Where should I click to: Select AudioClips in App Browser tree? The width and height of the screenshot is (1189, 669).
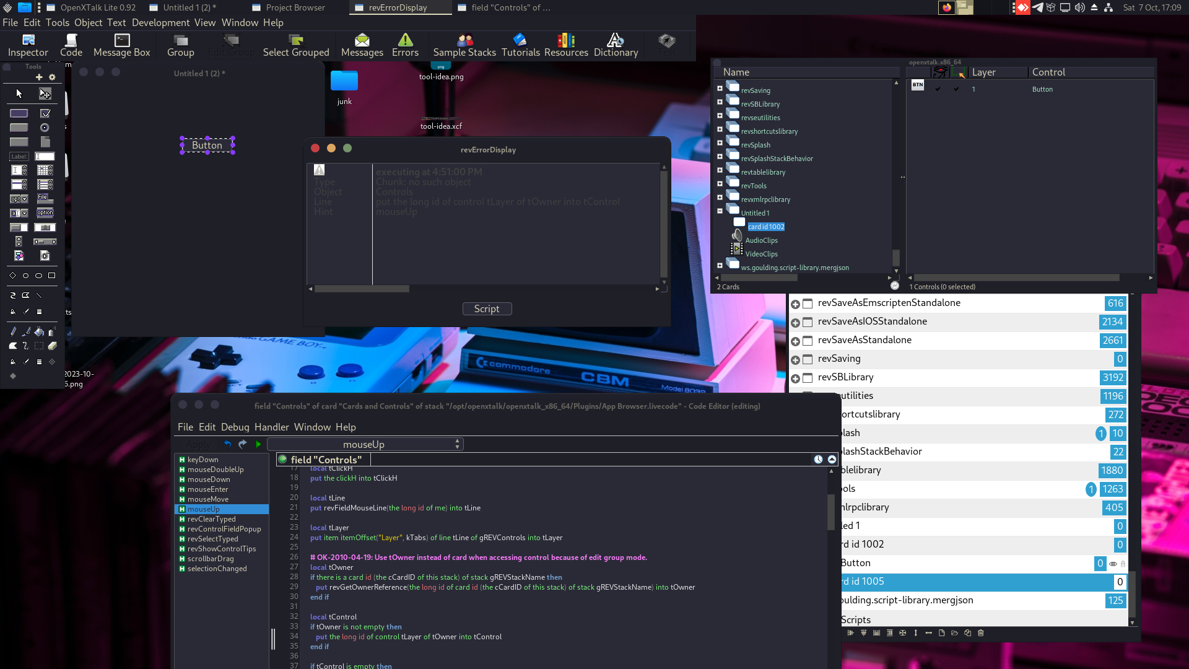coord(761,240)
